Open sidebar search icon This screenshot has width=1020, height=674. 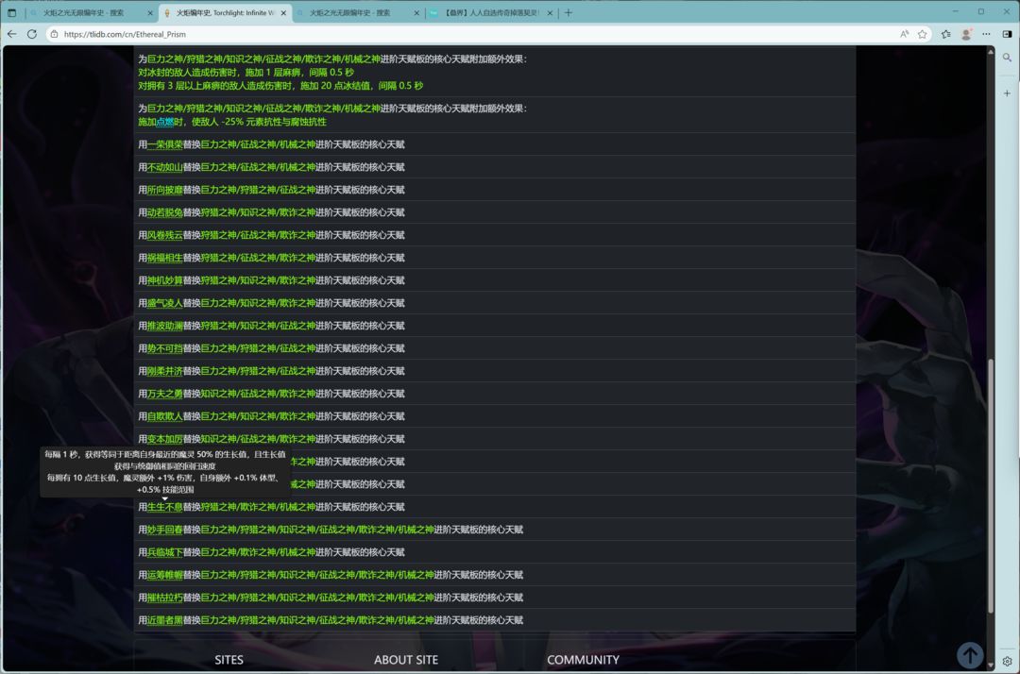pos(1007,58)
